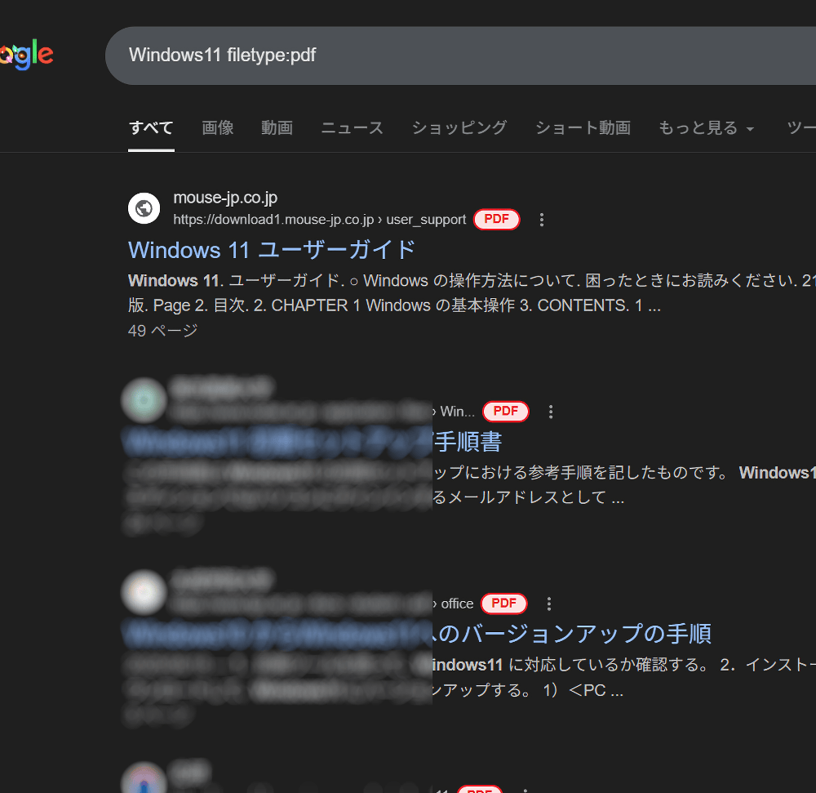816x793 pixels.
Task: Click the PDF badge beside the office result
Action: (503, 604)
